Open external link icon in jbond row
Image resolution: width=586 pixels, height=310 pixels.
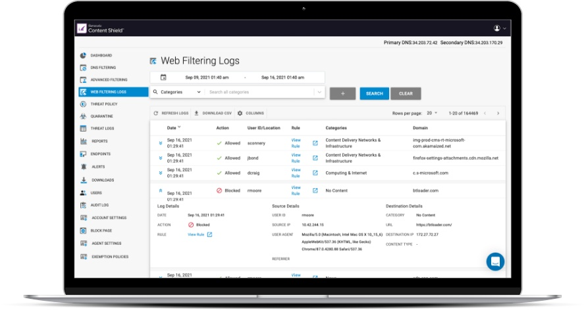coord(315,158)
